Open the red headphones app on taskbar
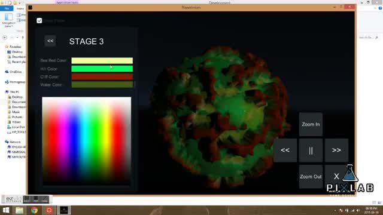Screen dimensions: 383x215 pos(49,210)
